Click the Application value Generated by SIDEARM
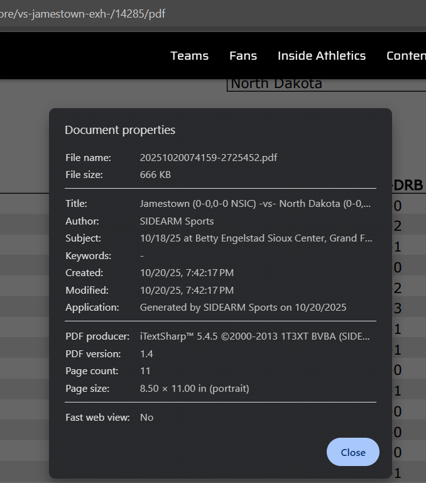Screen dimensions: 426x483 coord(243,308)
